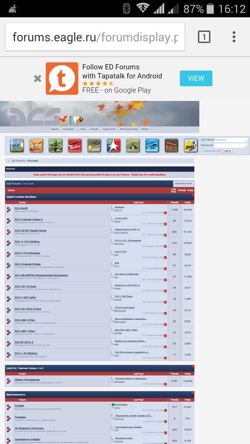Open the Combined Arms product icon
Image resolution: width=250 pixels, height=444 pixels.
pos(94,145)
